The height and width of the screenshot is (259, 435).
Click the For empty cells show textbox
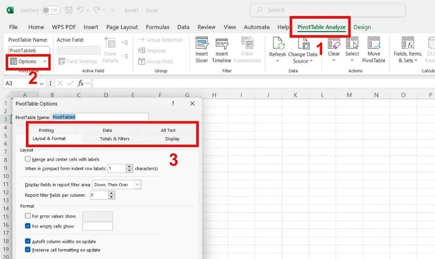(98, 226)
